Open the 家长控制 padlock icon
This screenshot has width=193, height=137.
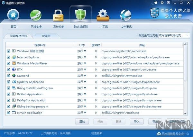coord(58,15)
